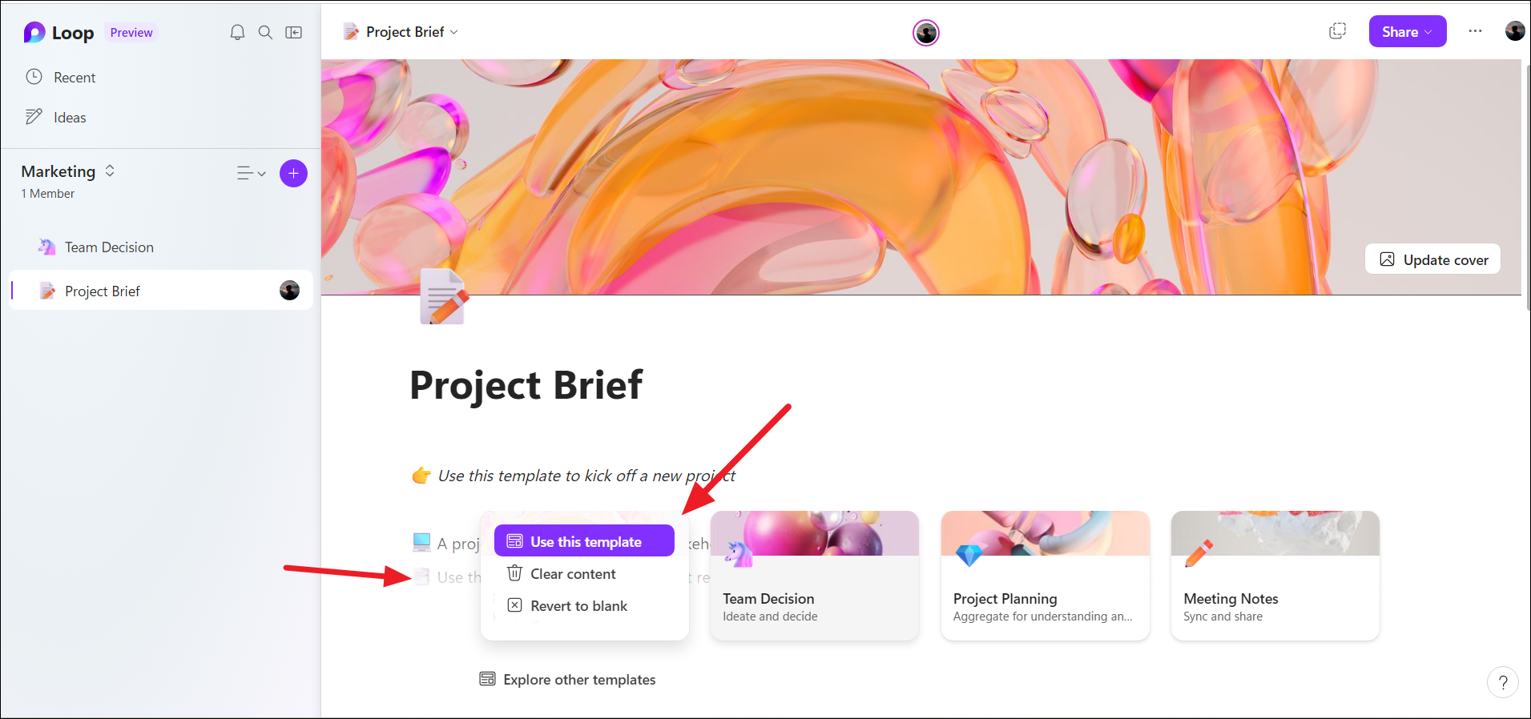Open the Team Decision page in sidebar

[109, 247]
